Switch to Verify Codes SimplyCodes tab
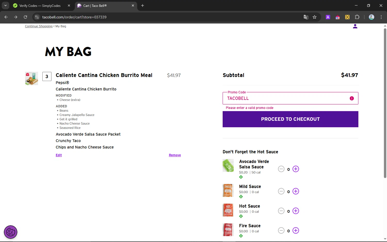Viewport: 387px width, 242px height. pos(40,6)
